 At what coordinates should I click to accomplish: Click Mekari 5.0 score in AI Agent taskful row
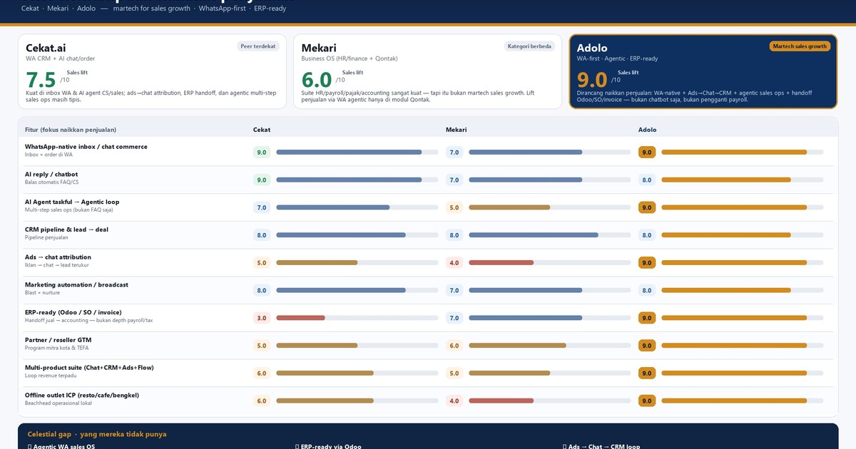coord(454,207)
